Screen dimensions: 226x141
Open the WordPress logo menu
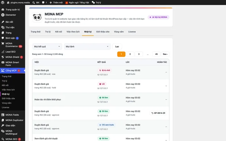coord(3,3)
